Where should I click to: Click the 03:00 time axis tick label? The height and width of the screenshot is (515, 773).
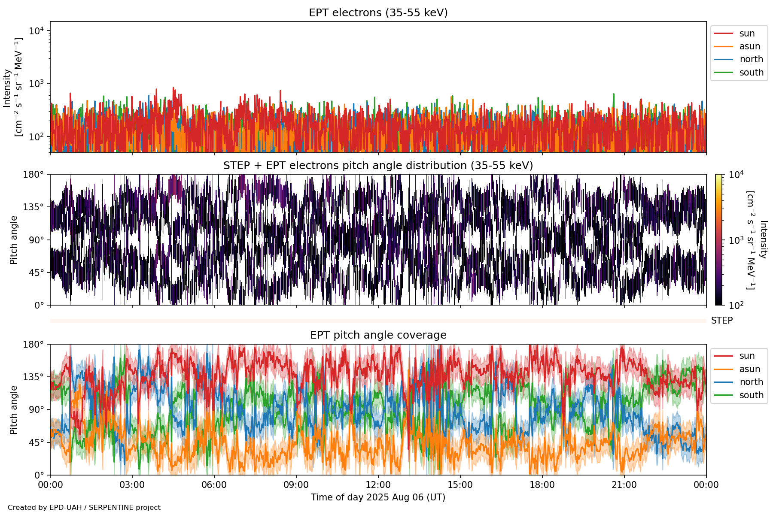click(132, 485)
